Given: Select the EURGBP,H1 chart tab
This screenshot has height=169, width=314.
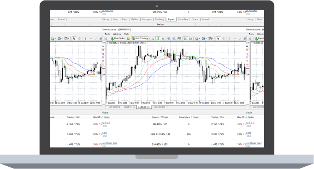Looking at the screenshot, I should [x=144, y=107].
